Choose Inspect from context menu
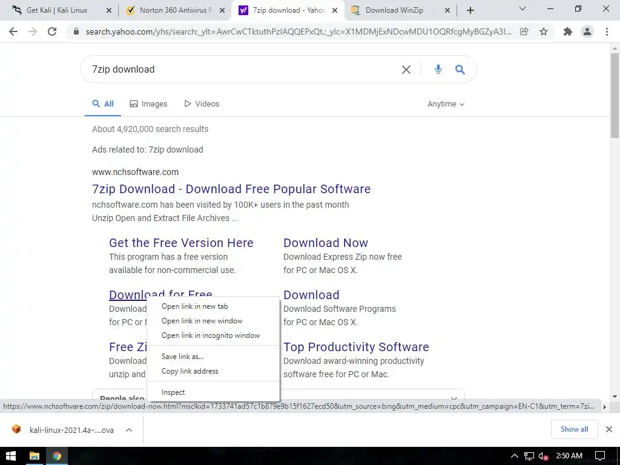The width and height of the screenshot is (620, 465). tap(213, 392)
